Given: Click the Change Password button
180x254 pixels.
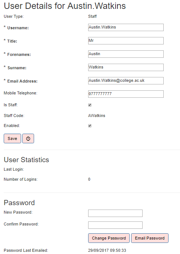Looking at the screenshot, I should coord(109,238).
